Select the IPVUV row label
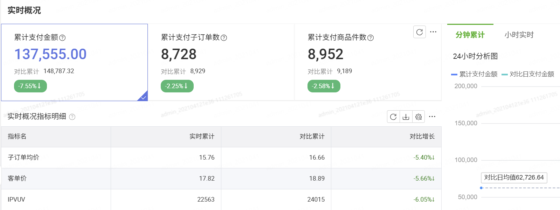 point(16,199)
